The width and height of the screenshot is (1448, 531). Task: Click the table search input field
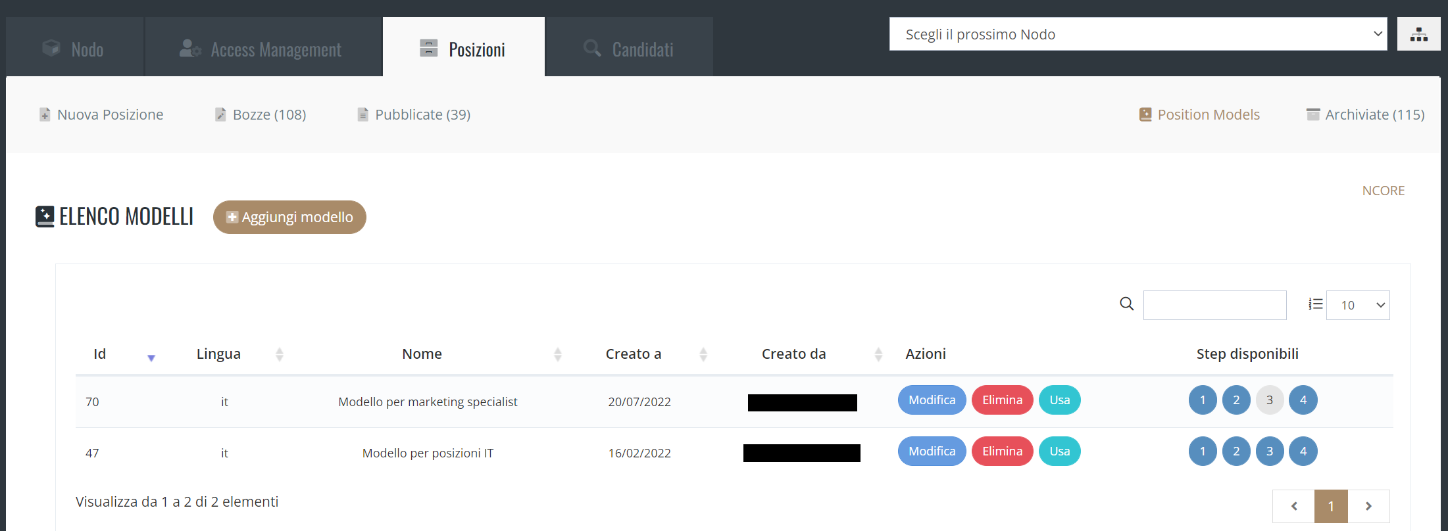tap(1215, 305)
